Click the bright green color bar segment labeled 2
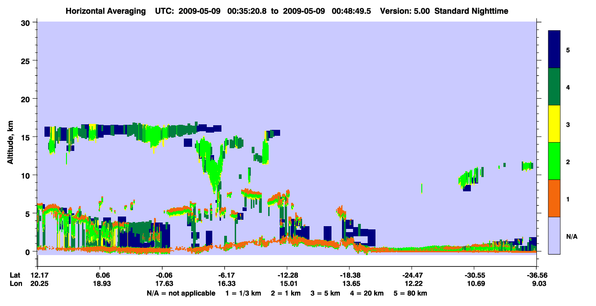 (x=554, y=161)
